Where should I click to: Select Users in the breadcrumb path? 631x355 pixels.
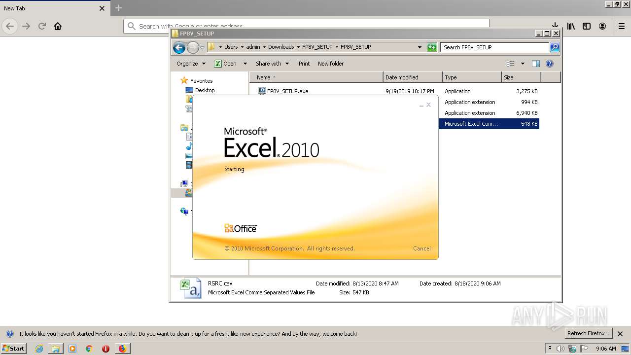[x=231, y=47]
